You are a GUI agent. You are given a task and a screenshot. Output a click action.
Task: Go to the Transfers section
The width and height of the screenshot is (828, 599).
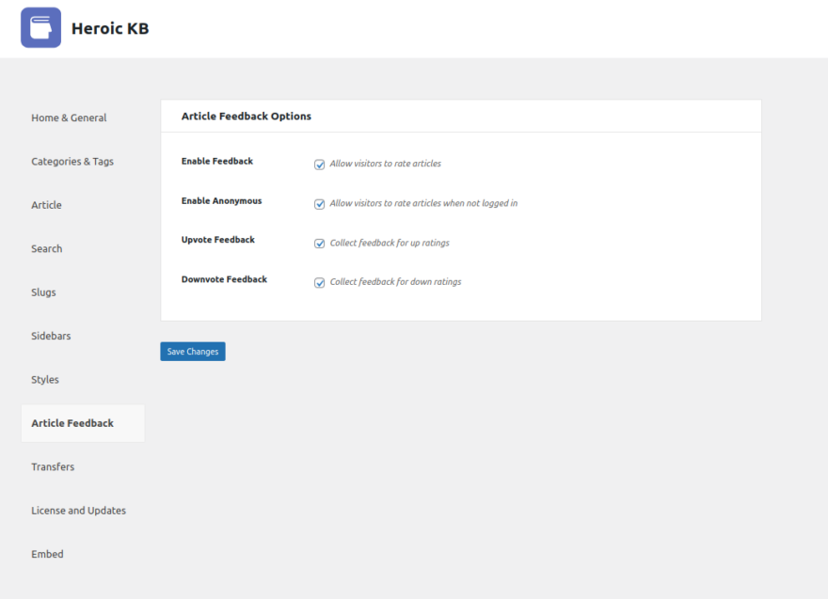pyautogui.click(x=53, y=466)
